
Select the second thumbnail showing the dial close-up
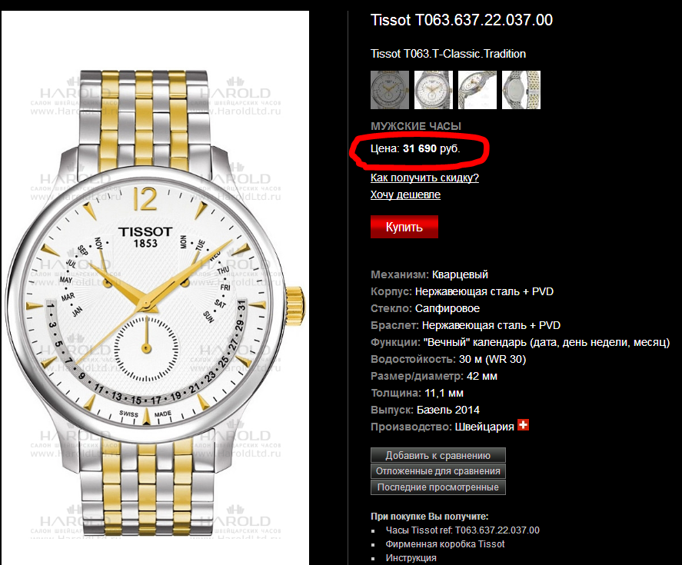pos(433,90)
